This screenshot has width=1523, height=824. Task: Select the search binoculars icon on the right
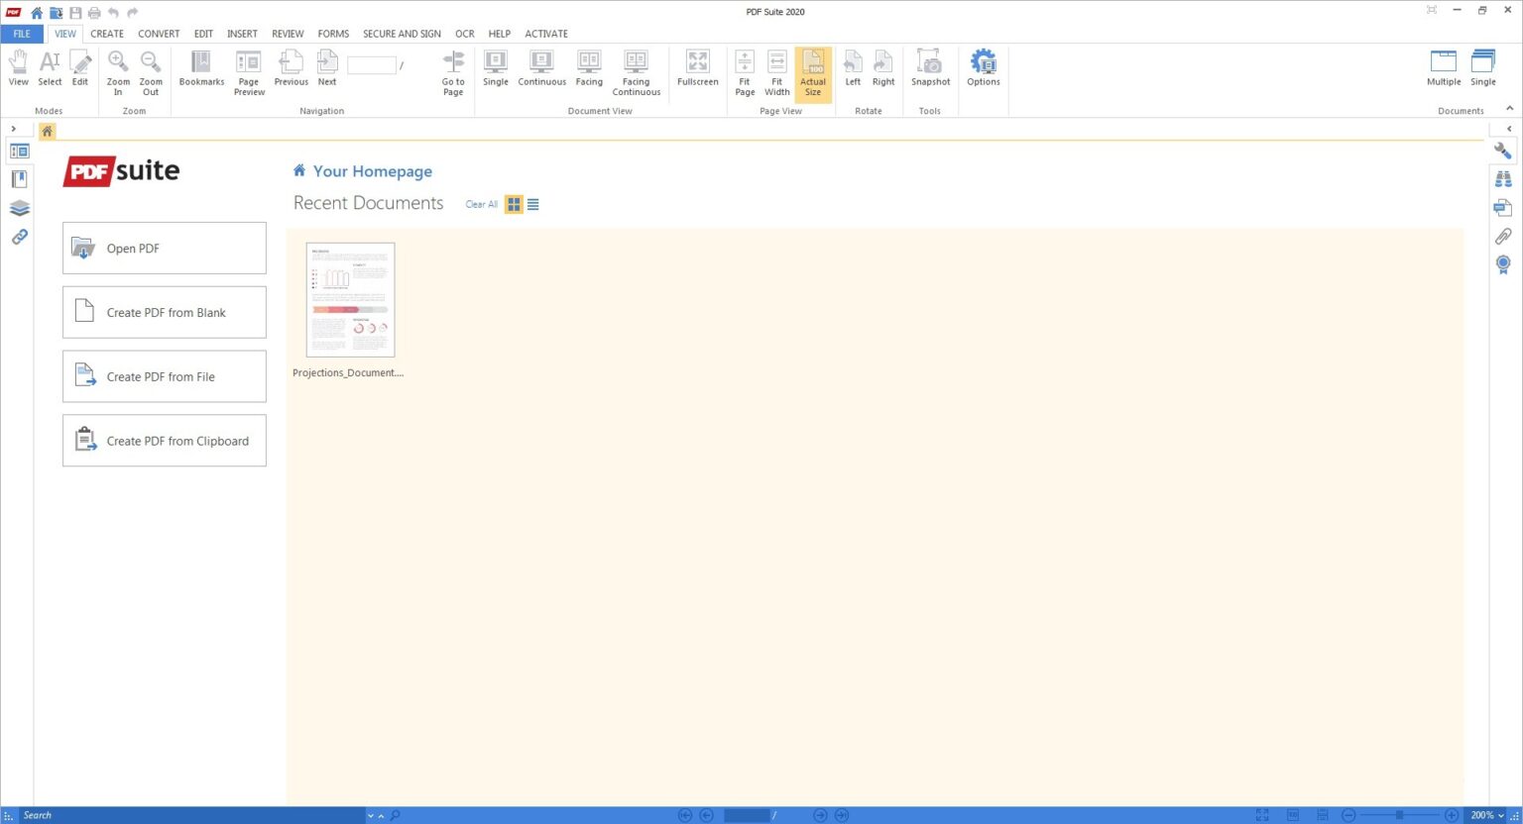pos(1503,178)
